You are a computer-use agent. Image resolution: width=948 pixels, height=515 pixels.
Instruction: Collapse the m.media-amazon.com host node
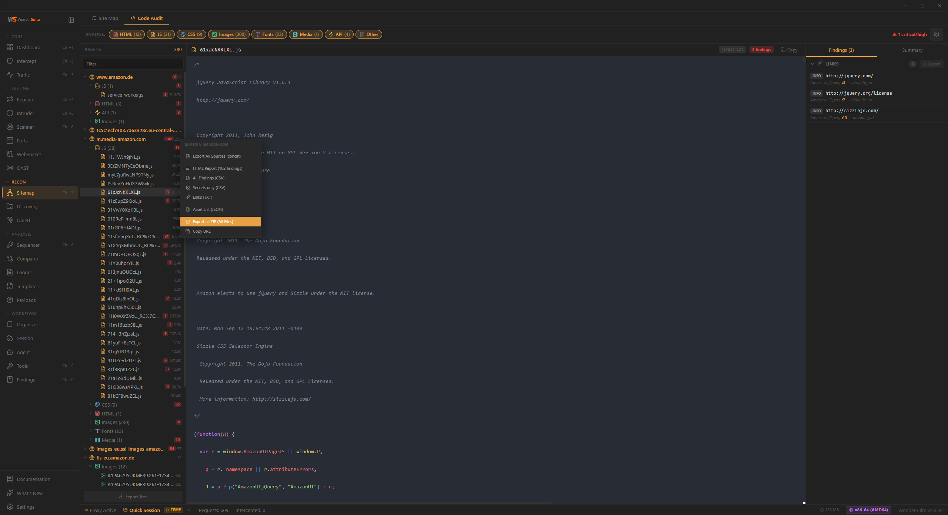pos(85,139)
